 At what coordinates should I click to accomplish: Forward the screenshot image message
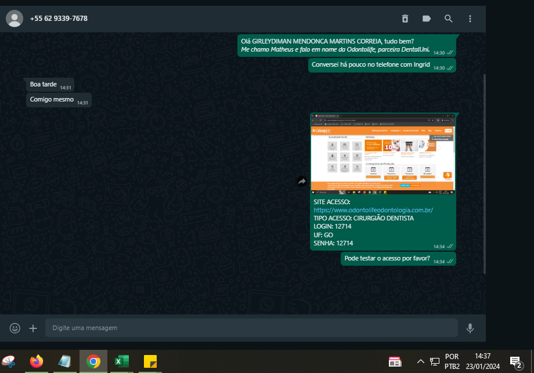[x=302, y=182]
